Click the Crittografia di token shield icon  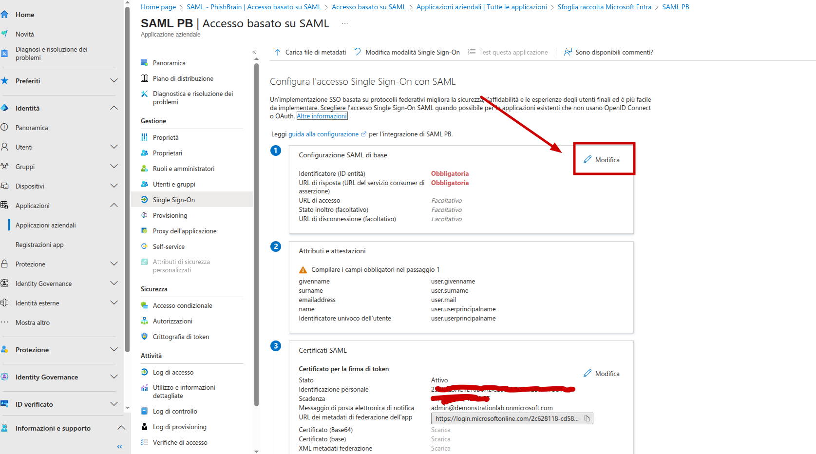click(x=144, y=337)
